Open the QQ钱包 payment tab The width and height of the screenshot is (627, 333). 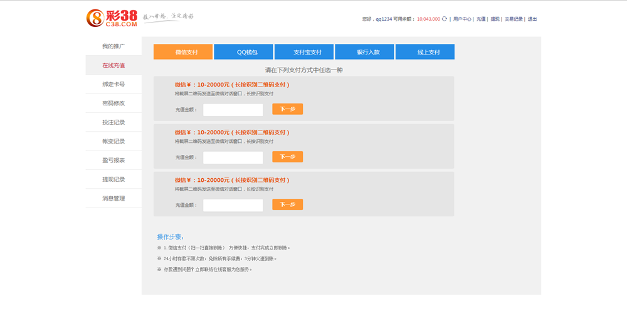[243, 52]
